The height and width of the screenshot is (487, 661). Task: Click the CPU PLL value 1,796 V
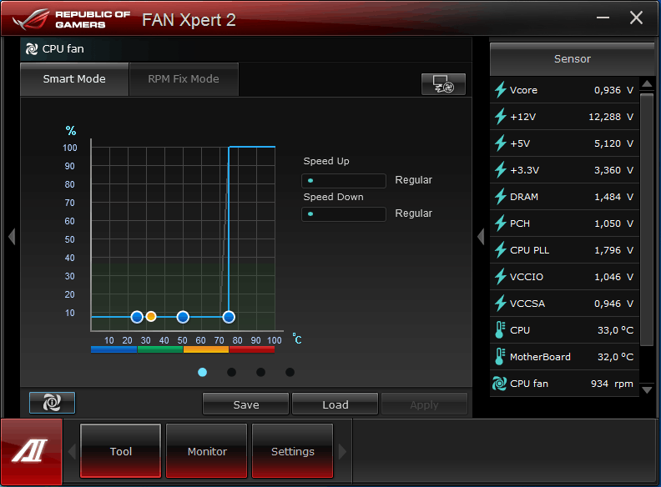click(x=613, y=250)
